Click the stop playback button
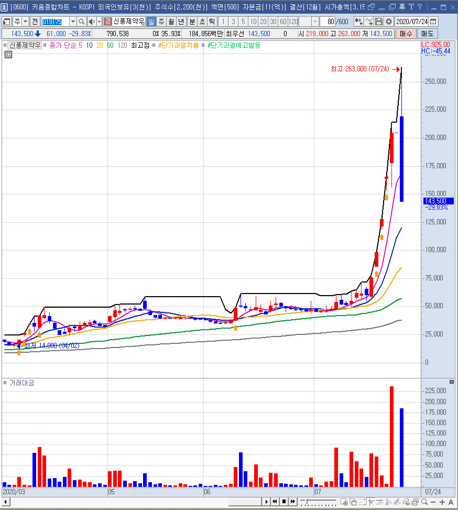458x510 pixels. pyautogui.click(x=283, y=502)
